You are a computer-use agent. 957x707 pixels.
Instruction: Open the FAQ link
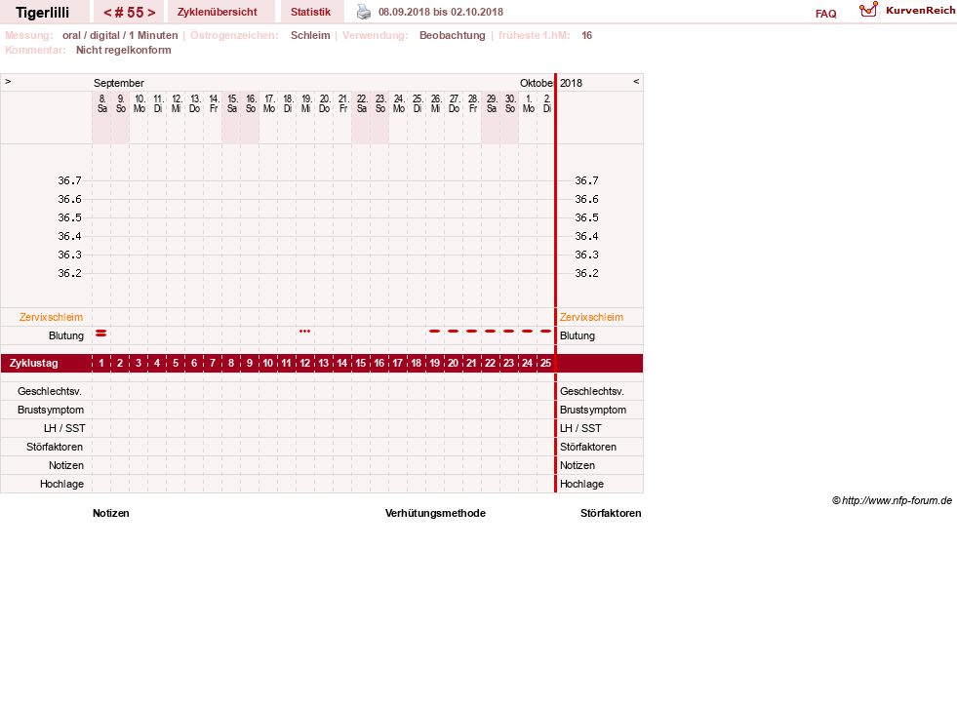pos(825,14)
